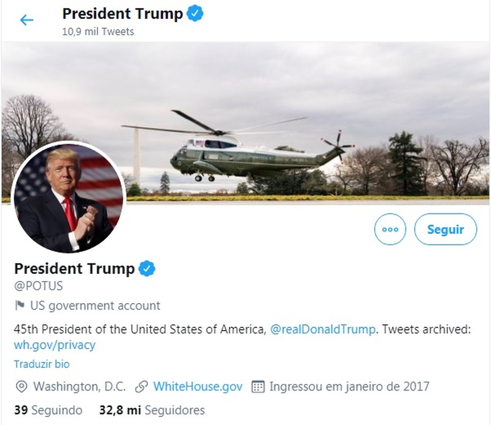
Task: Click the location pin icon
Action: (21, 387)
